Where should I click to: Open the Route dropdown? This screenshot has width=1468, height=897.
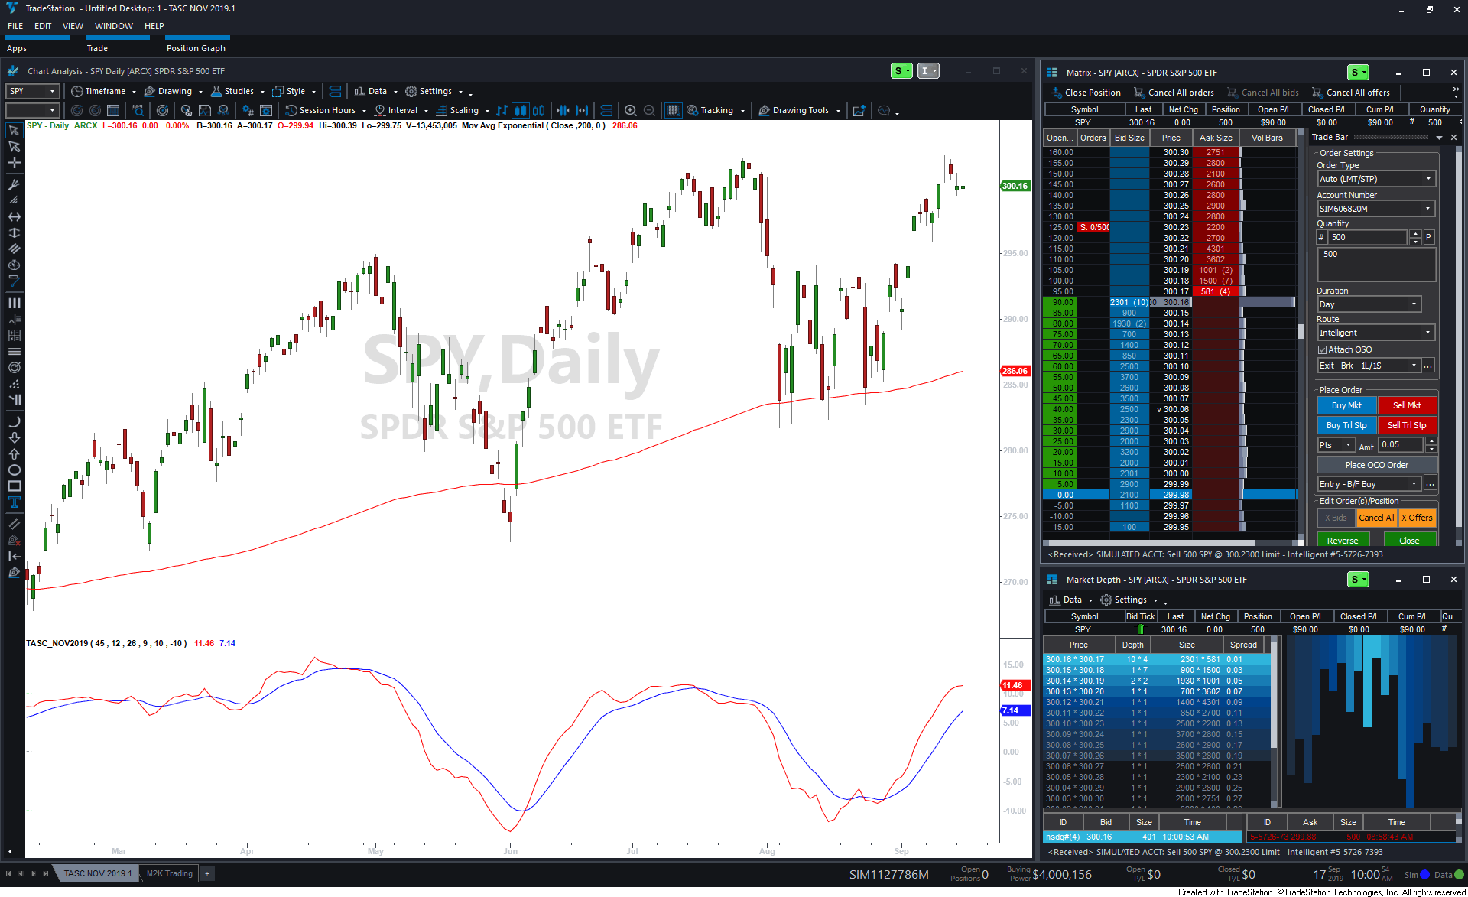click(x=1376, y=333)
